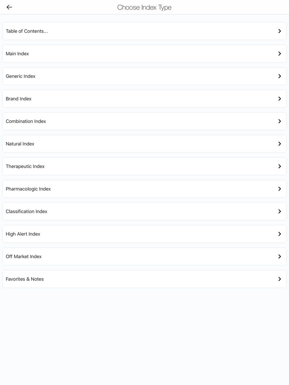Open the Generic Index list
The width and height of the screenshot is (289, 385).
[x=144, y=76]
